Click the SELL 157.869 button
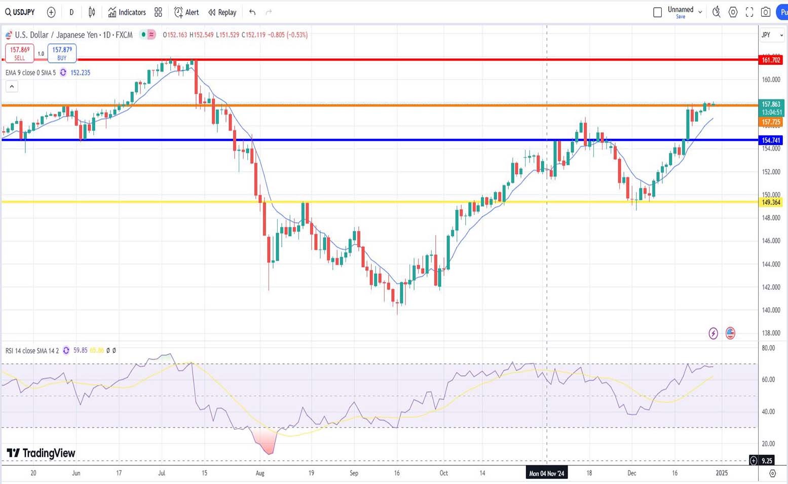Image resolution: width=788 pixels, height=484 pixels. (x=20, y=53)
